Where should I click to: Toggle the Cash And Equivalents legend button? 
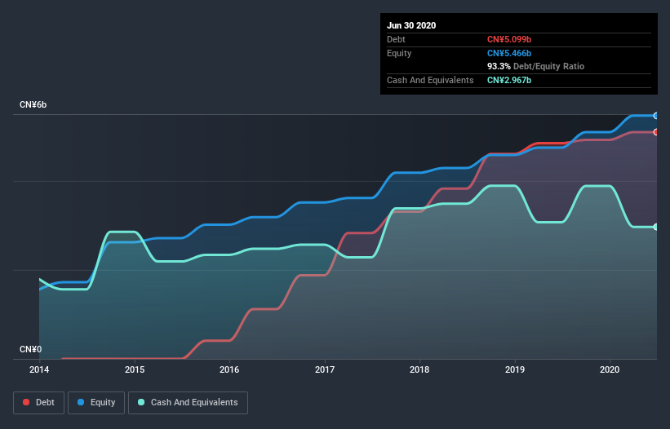click(188, 403)
